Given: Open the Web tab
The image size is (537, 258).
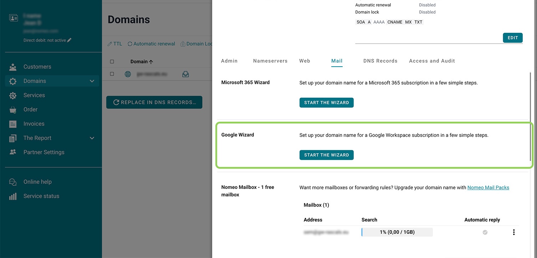Looking at the screenshot, I should click(x=305, y=61).
